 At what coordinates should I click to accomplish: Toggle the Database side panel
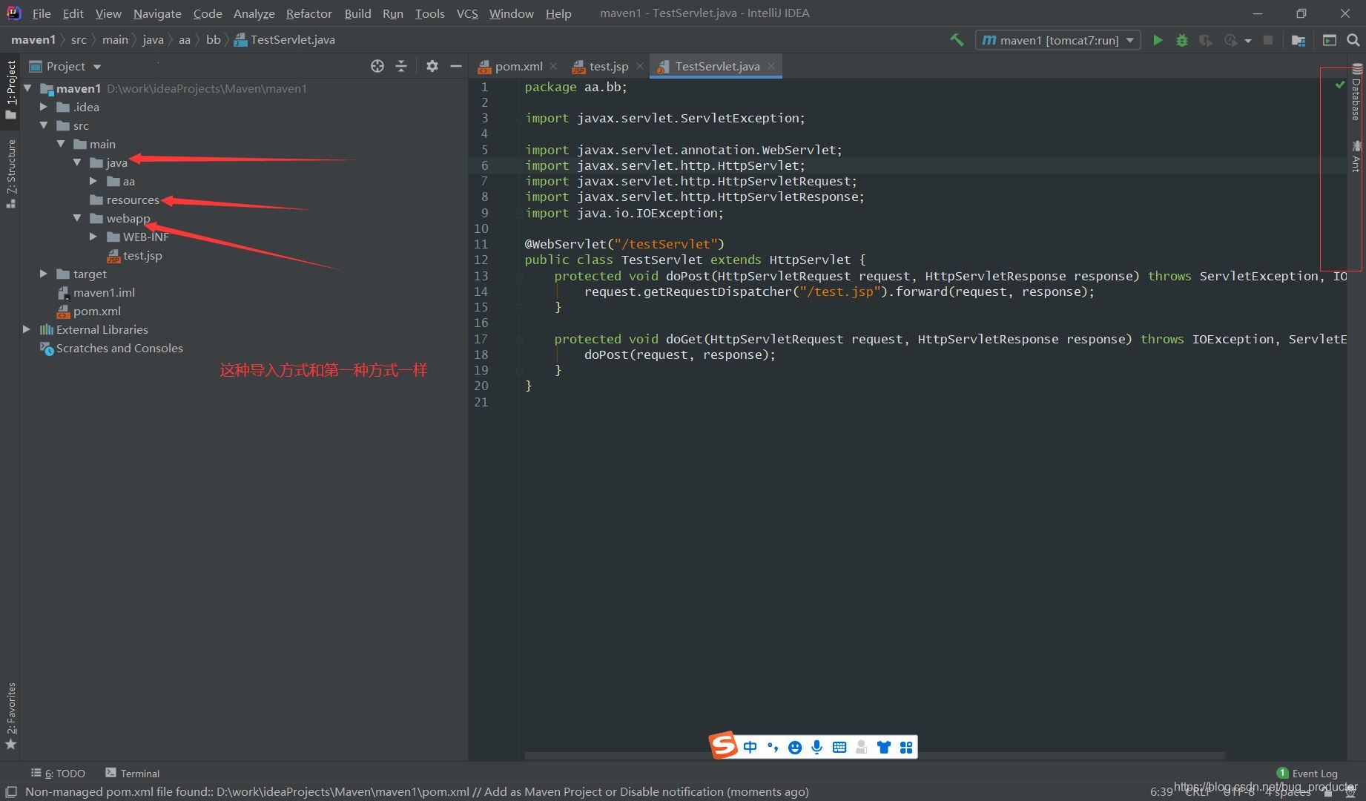pos(1356,93)
